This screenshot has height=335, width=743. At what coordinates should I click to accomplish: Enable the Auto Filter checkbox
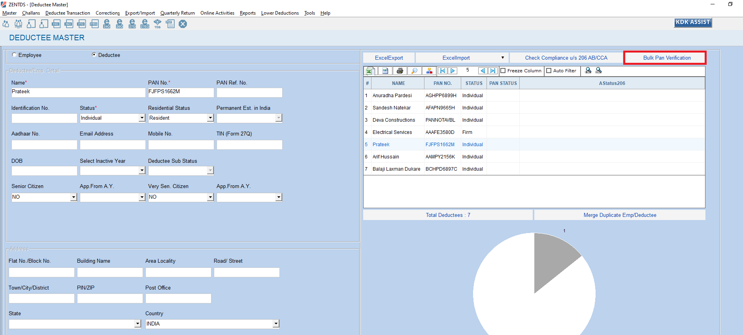549,71
